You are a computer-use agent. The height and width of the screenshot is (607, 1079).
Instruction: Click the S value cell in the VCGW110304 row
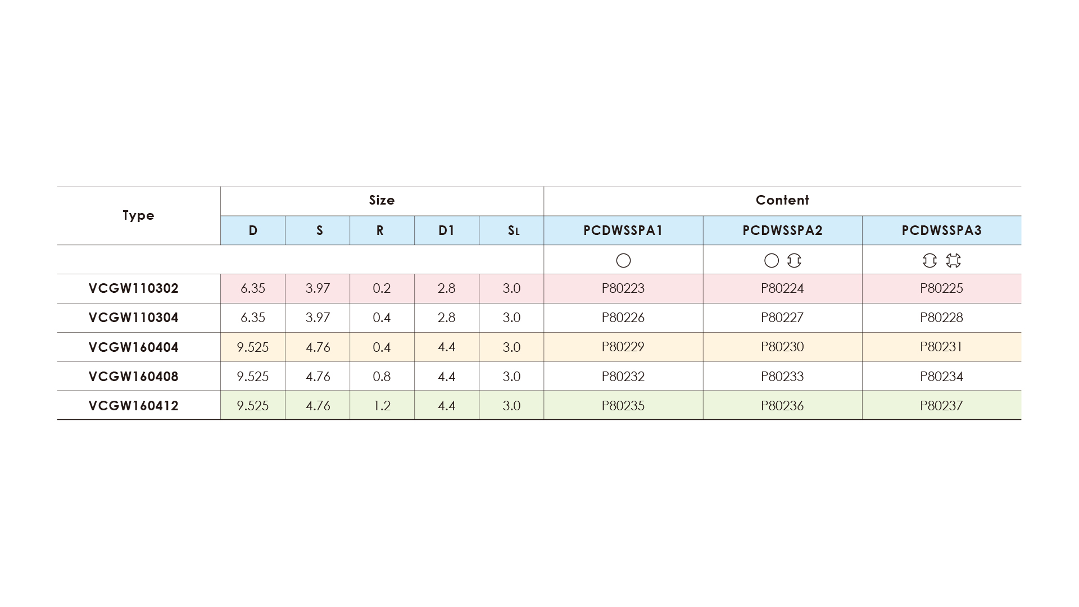point(318,318)
